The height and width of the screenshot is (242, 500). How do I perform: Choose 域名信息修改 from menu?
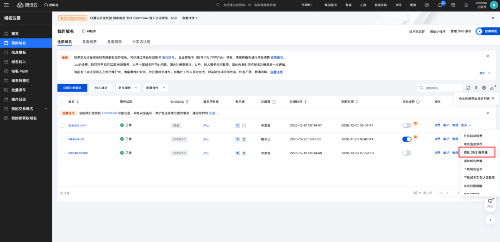pyautogui.click(x=473, y=144)
